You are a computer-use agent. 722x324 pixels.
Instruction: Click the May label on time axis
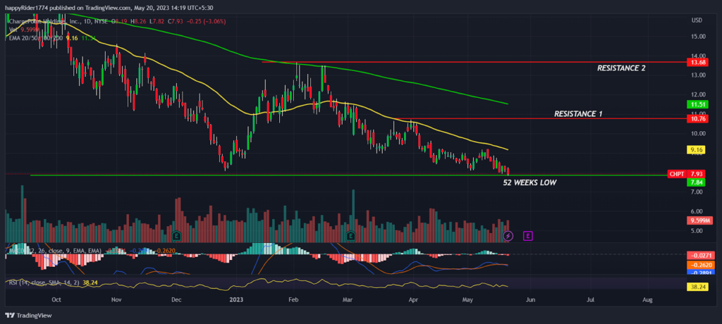[468, 299]
